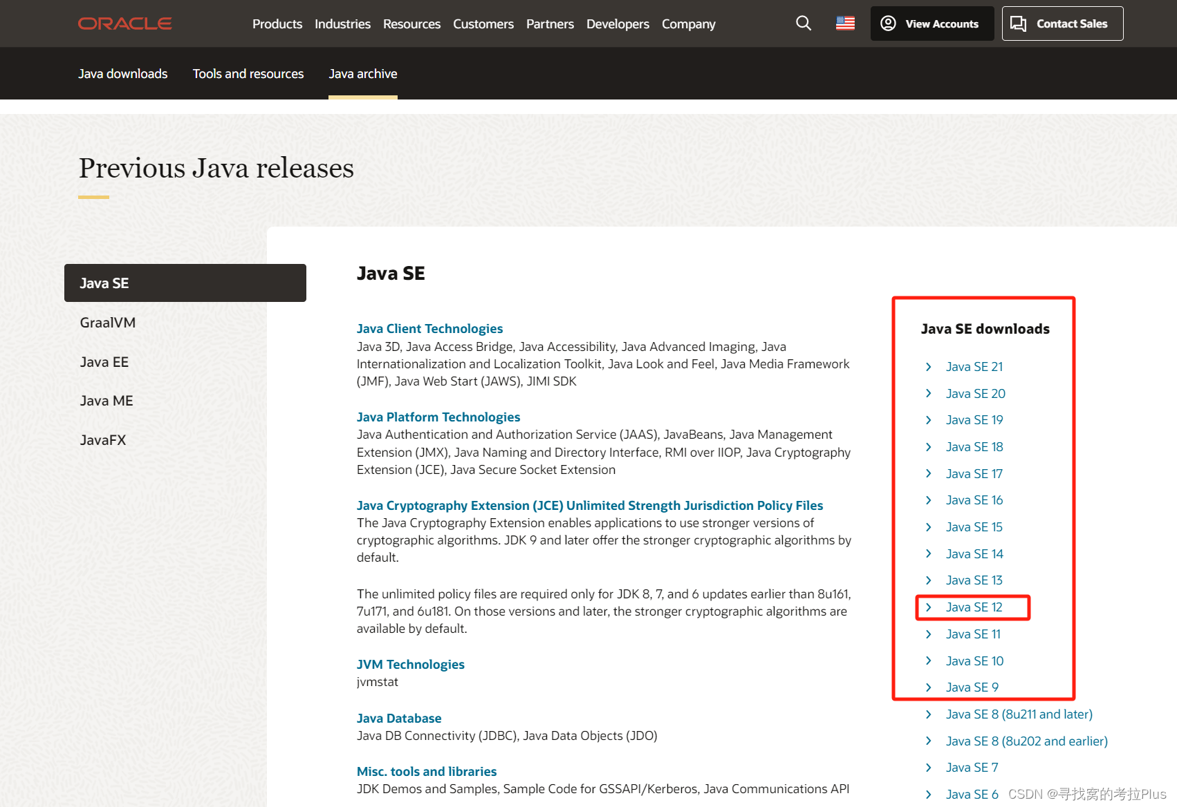Open the Java SE 14 download link
The image size is (1177, 807).
(x=974, y=553)
